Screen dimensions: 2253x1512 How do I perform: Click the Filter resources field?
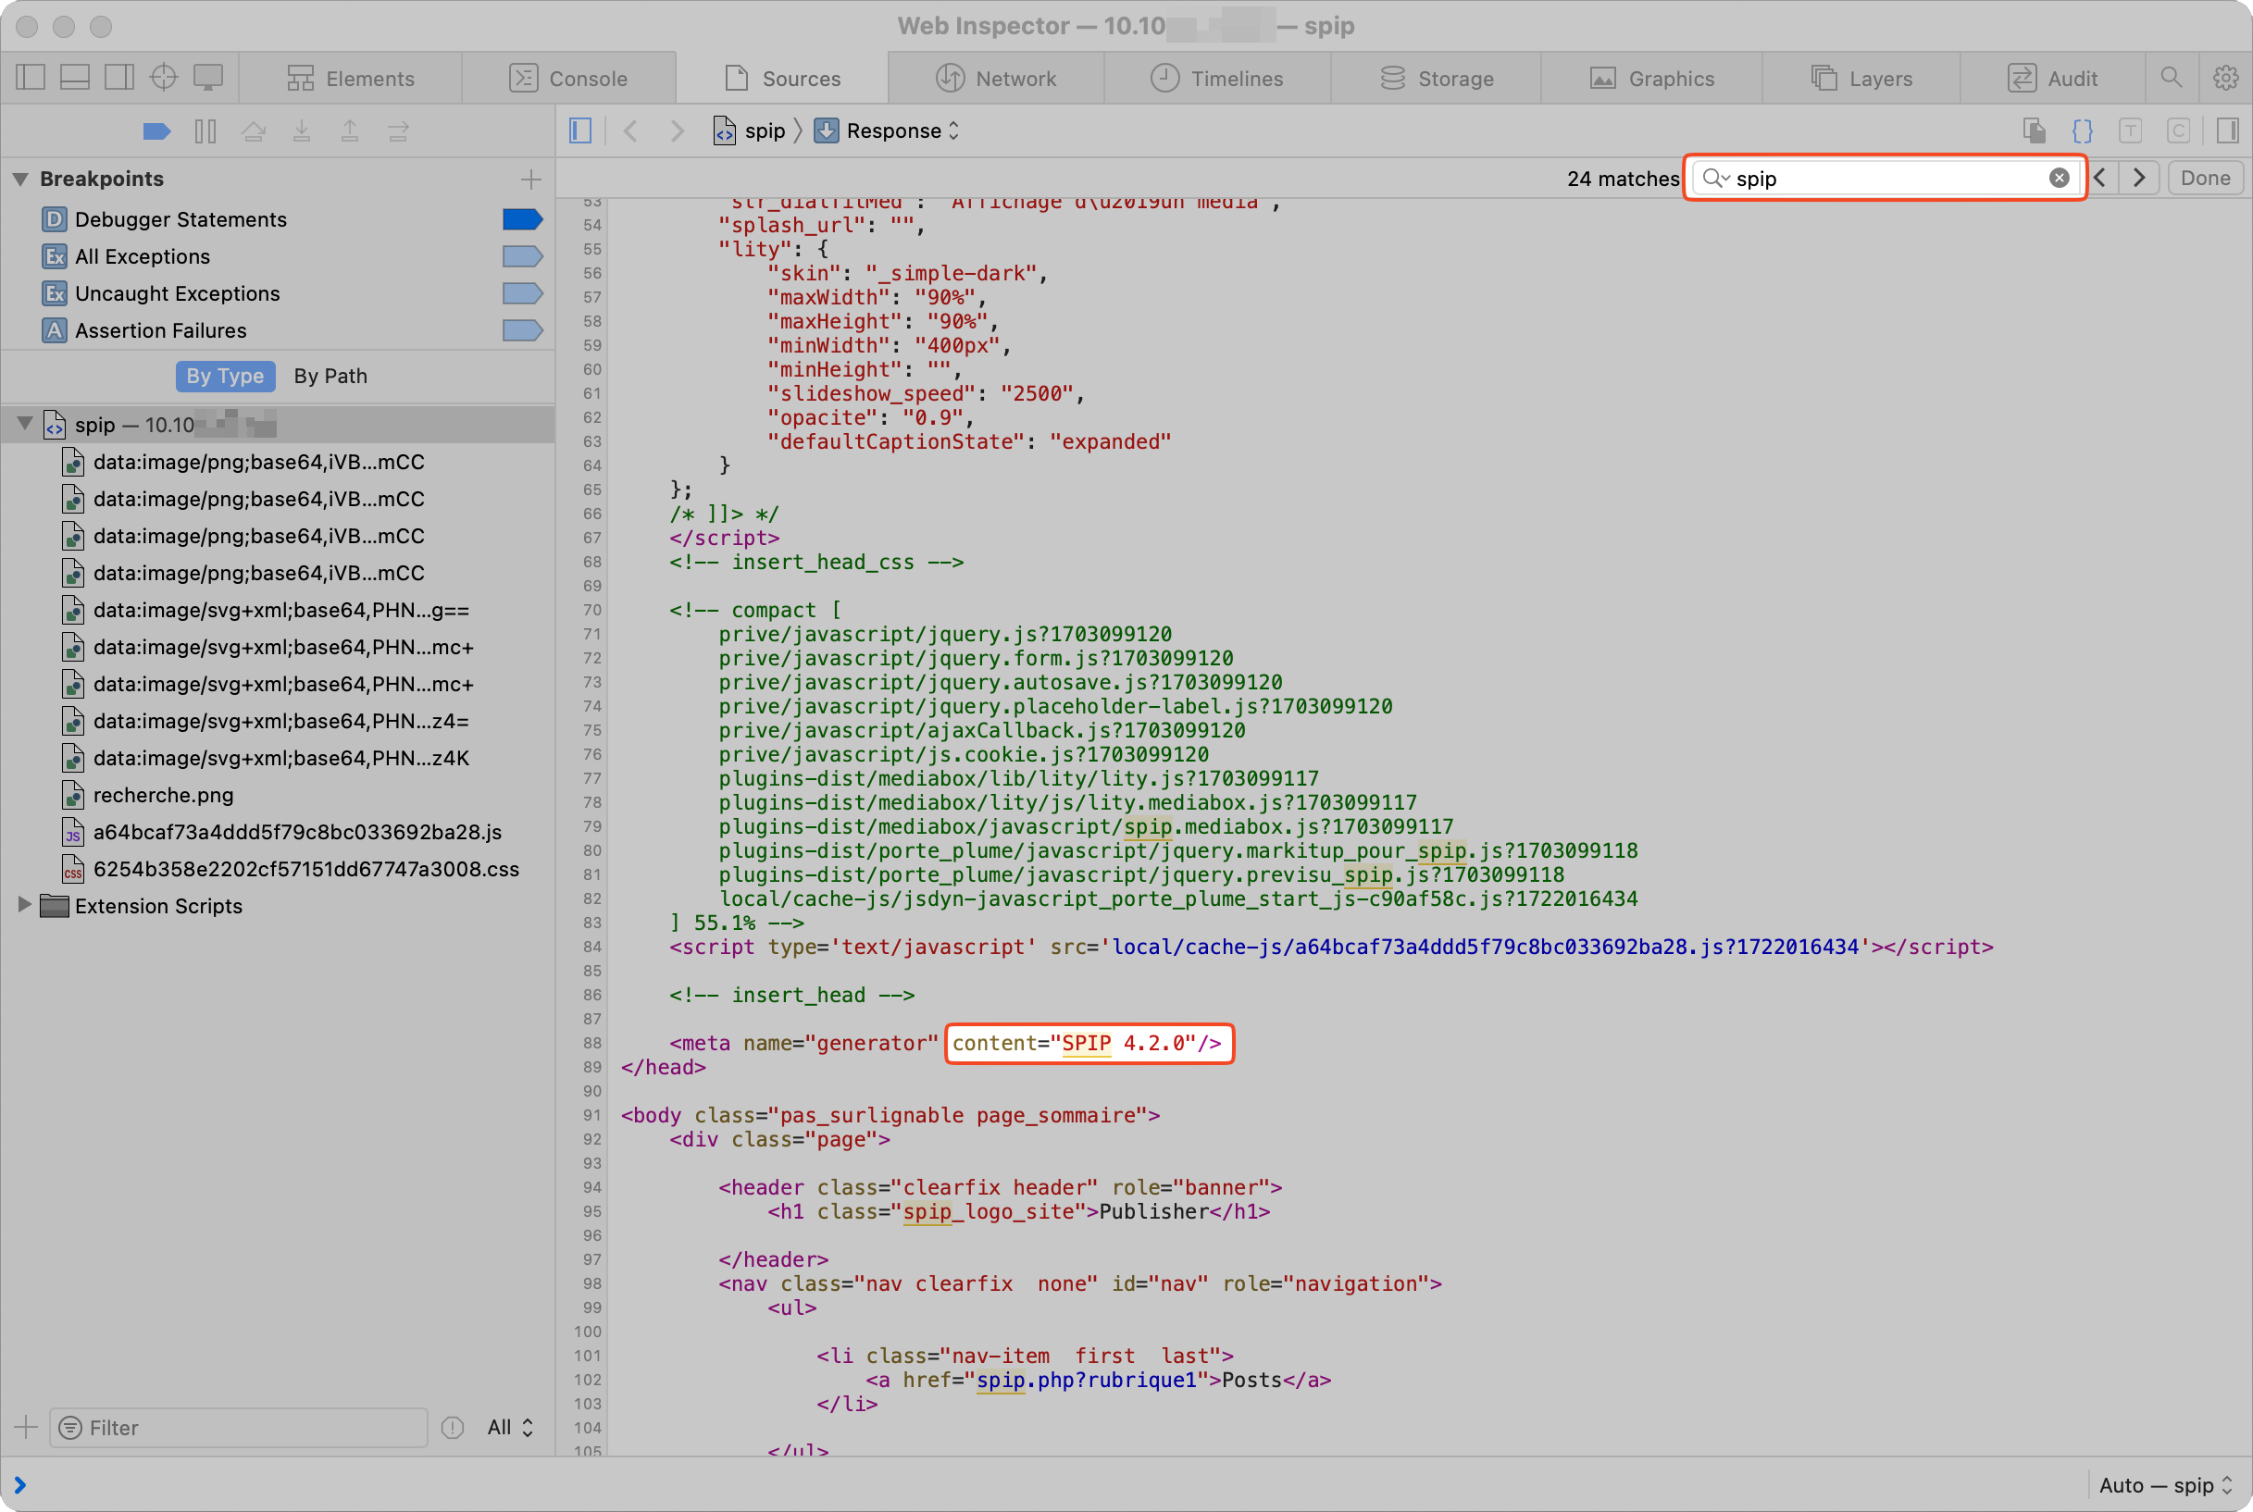(x=239, y=1427)
